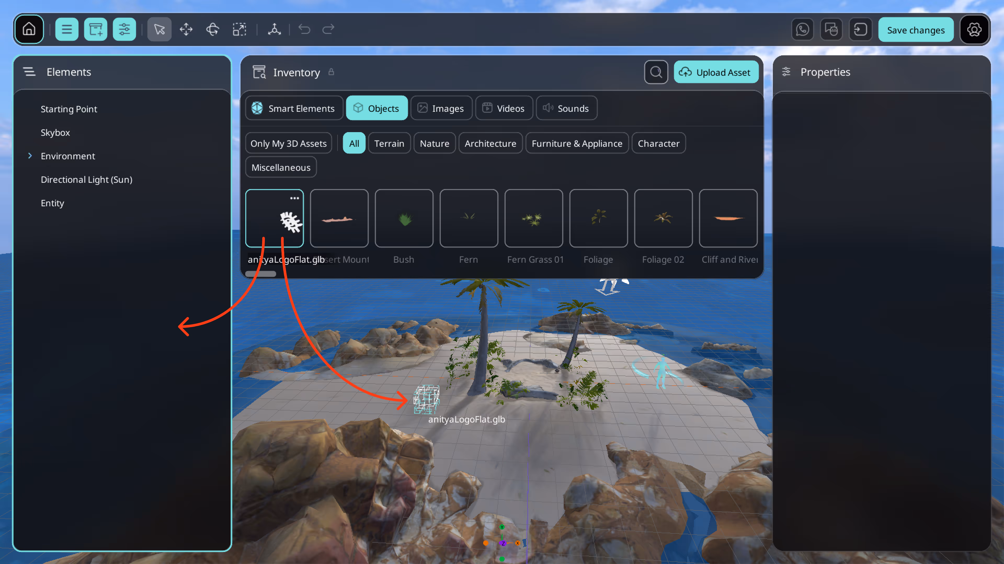Click the Elements panel hamburger icon
This screenshot has width=1004, height=564.
[x=29, y=72]
